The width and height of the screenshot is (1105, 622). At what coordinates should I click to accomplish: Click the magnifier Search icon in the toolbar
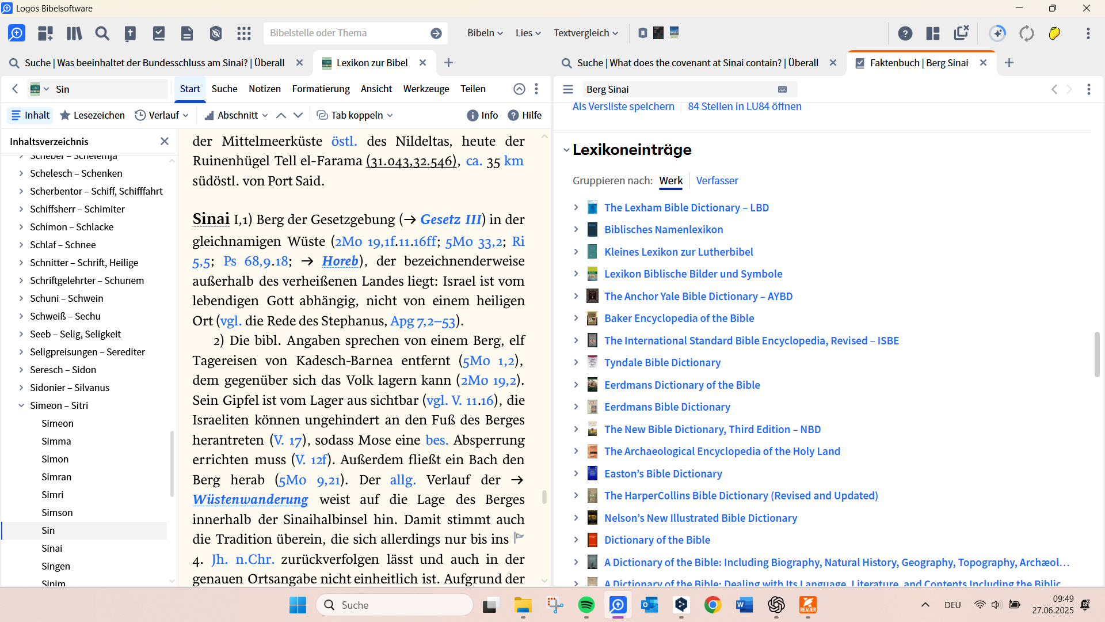[102, 33]
